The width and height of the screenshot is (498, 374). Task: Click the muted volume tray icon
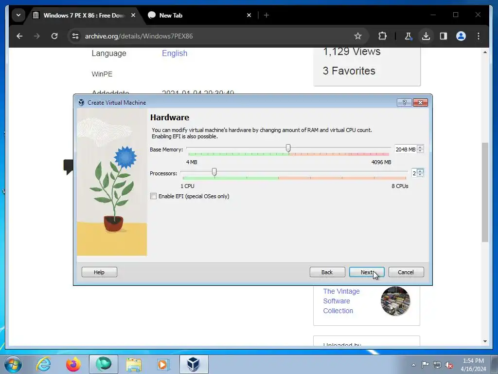[x=449, y=365]
